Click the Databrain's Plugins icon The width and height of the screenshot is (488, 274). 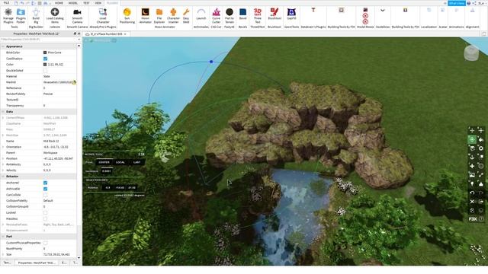click(x=313, y=10)
